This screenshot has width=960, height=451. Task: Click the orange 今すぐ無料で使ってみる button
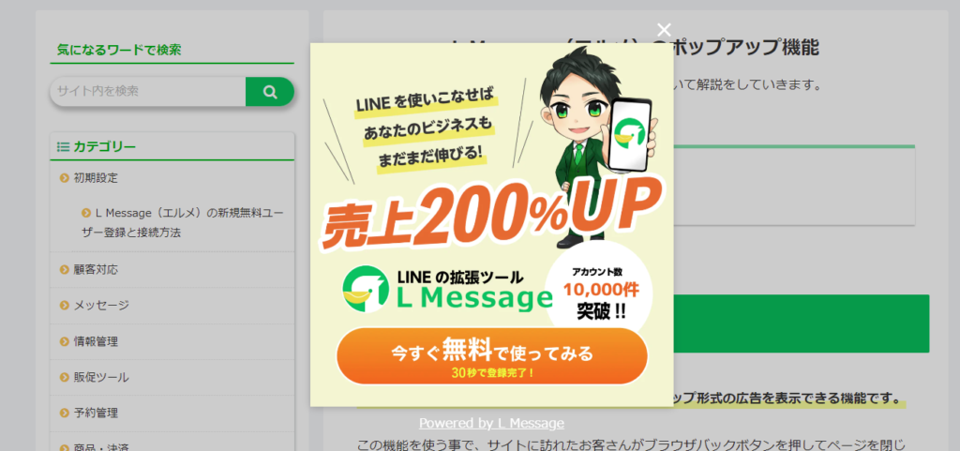point(491,356)
